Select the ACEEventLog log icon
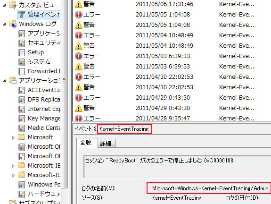271x204 pixels. click(x=22, y=90)
